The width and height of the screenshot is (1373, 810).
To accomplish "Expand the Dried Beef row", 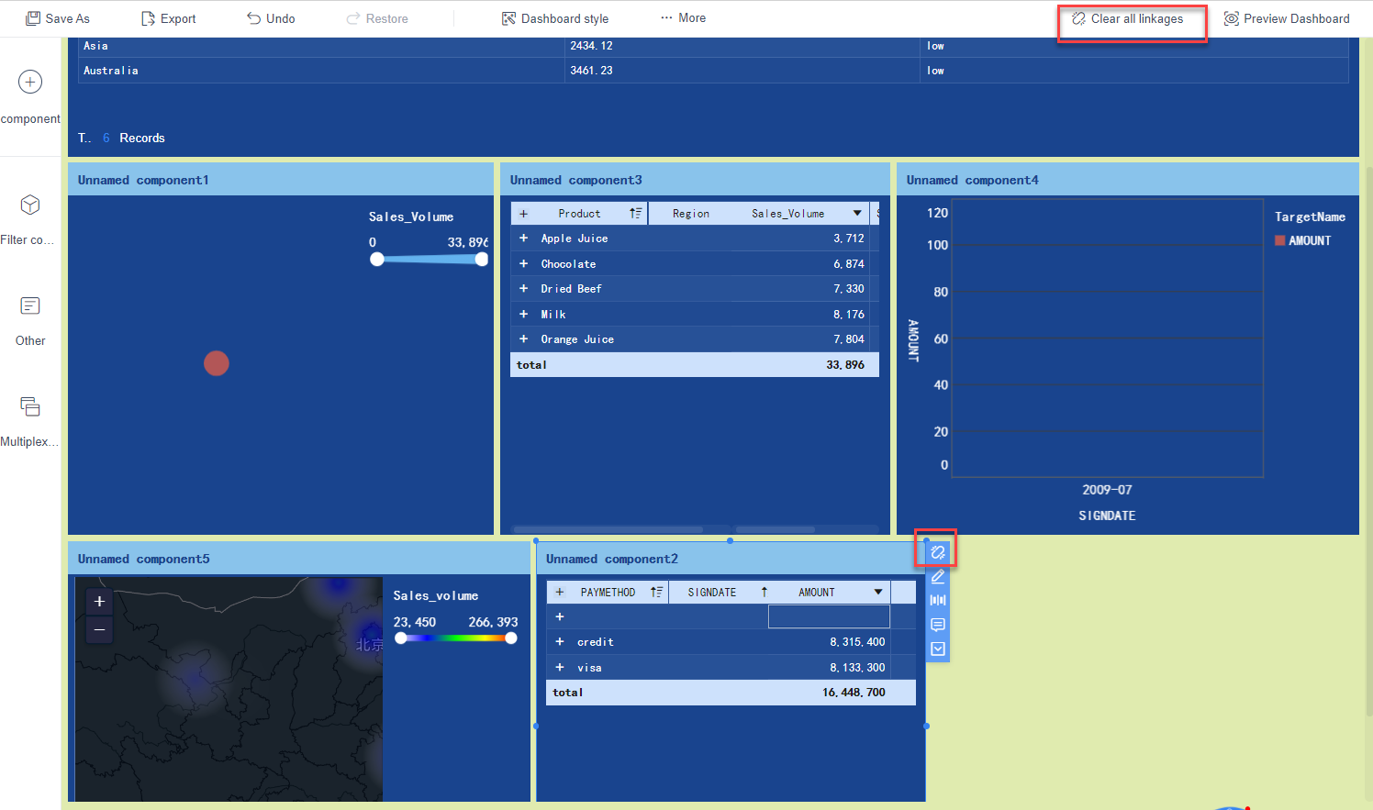I will tap(524, 289).
